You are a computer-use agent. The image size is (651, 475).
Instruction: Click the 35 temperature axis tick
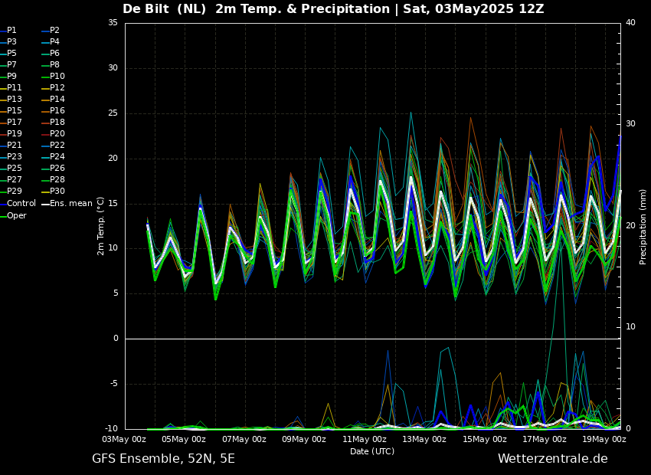coord(113,23)
